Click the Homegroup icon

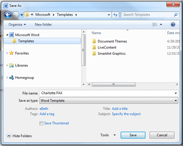pos(11,78)
